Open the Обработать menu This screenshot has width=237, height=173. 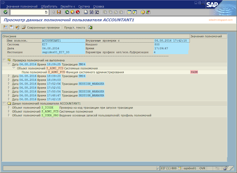(x=49, y=7)
